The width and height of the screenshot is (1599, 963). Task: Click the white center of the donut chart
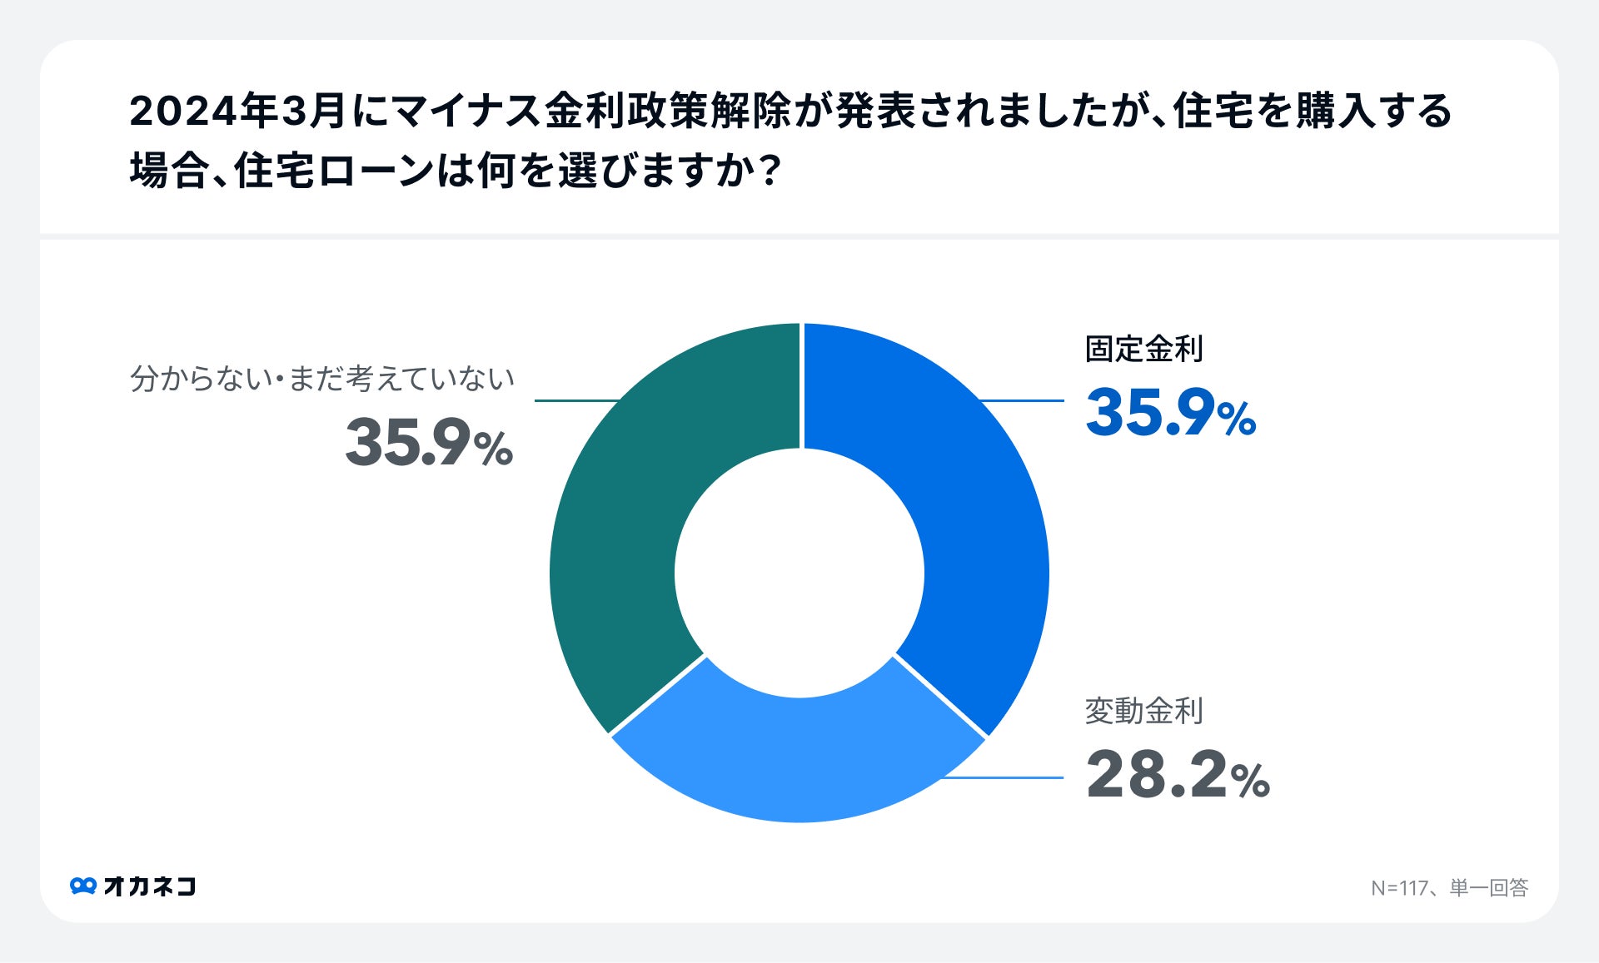coord(799,573)
